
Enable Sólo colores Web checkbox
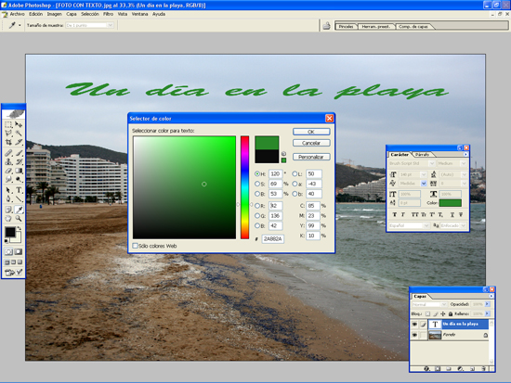pos(135,246)
